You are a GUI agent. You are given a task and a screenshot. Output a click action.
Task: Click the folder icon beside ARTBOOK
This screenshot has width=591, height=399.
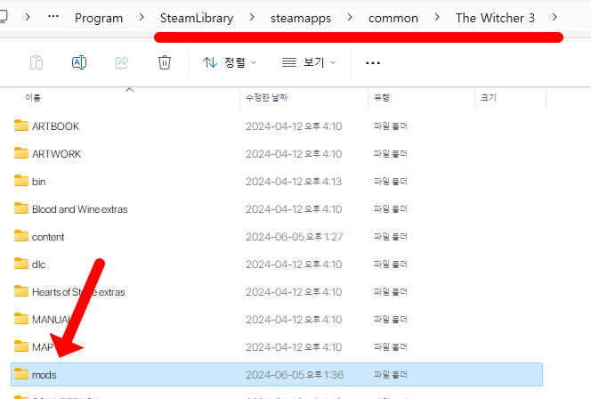pos(21,126)
